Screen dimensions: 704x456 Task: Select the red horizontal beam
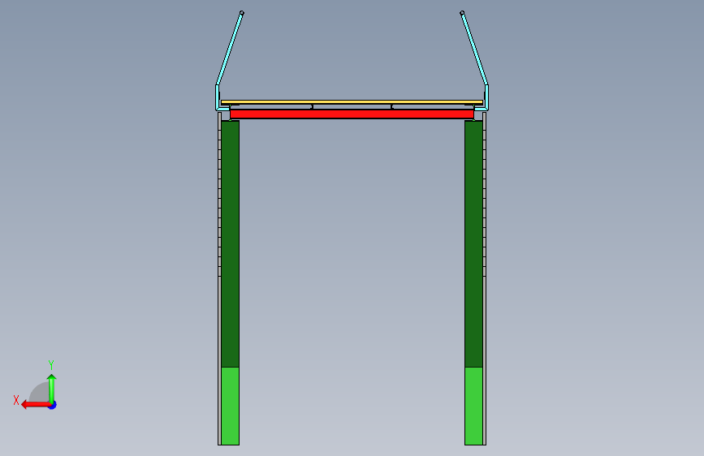pos(352,114)
